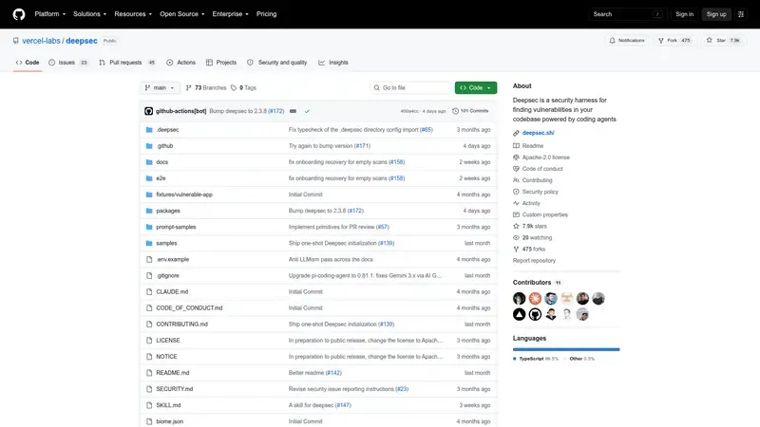Open the docs folder
The image size is (760, 427).
point(161,162)
